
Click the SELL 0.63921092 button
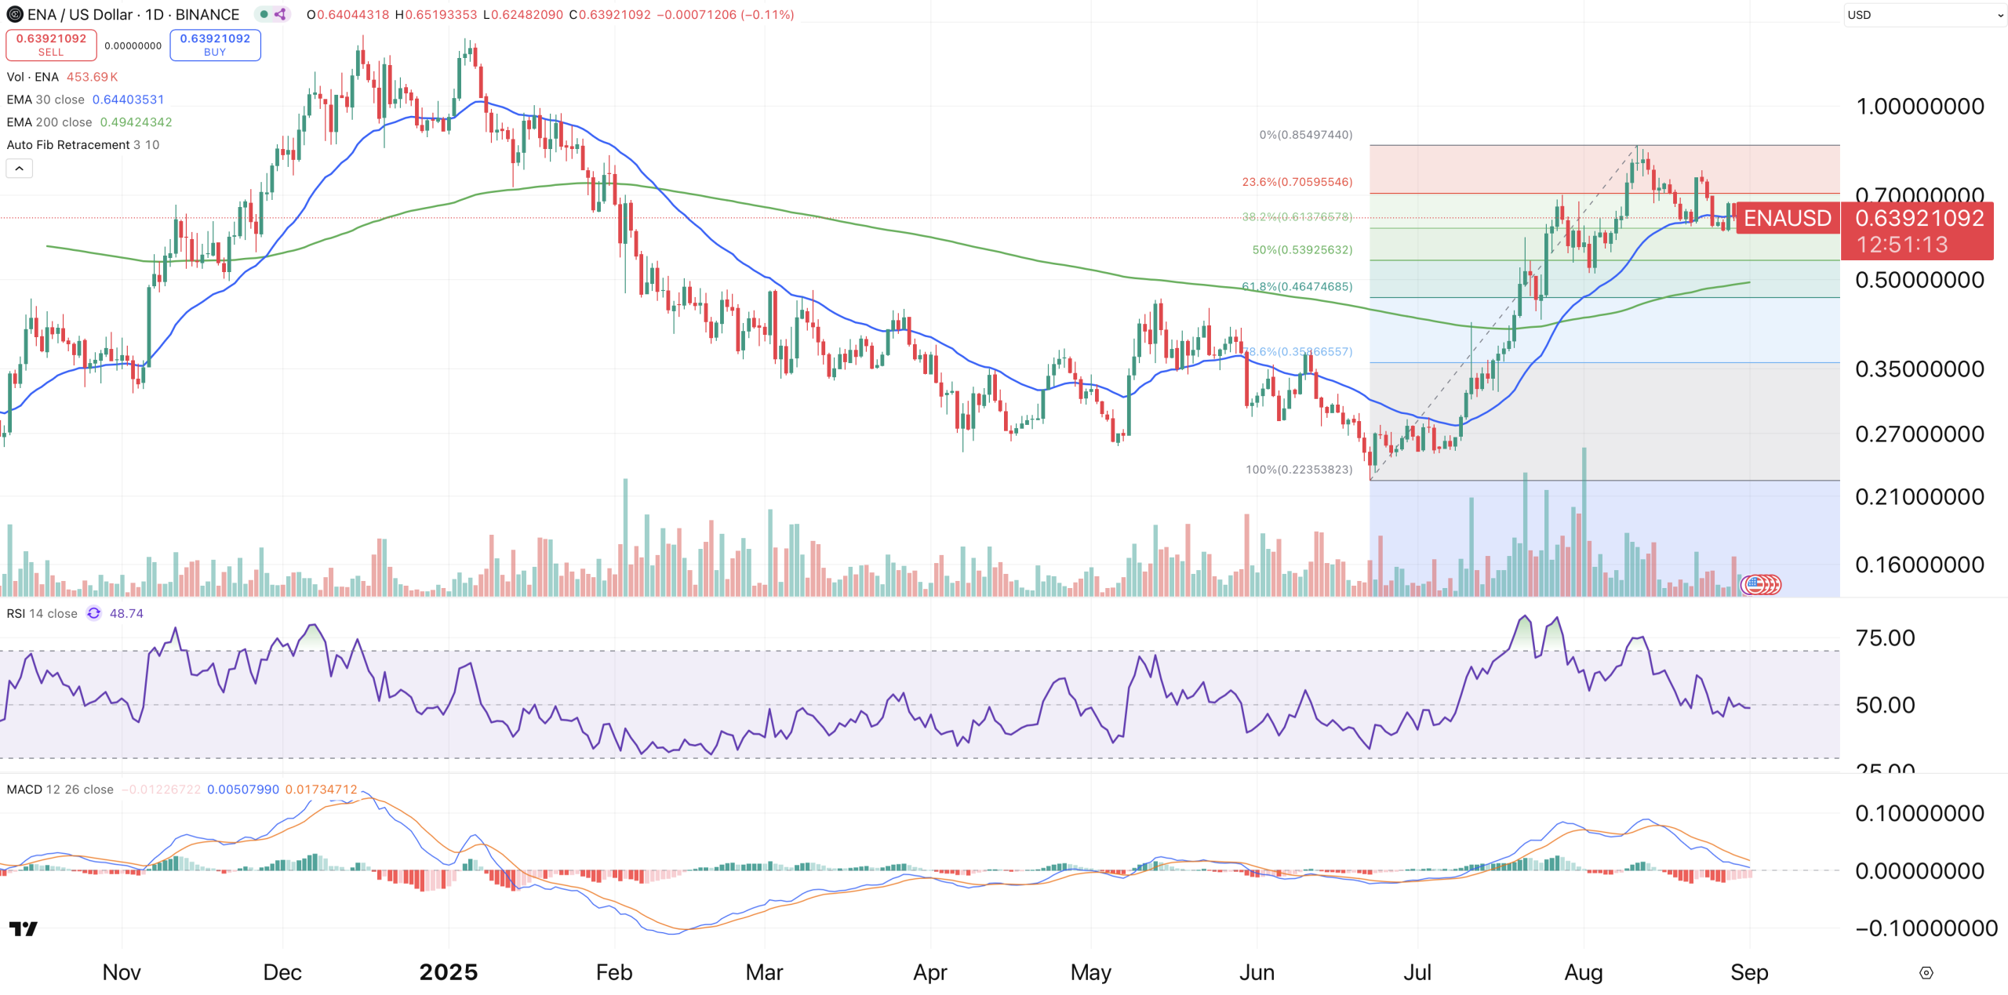pyautogui.click(x=51, y=45)
